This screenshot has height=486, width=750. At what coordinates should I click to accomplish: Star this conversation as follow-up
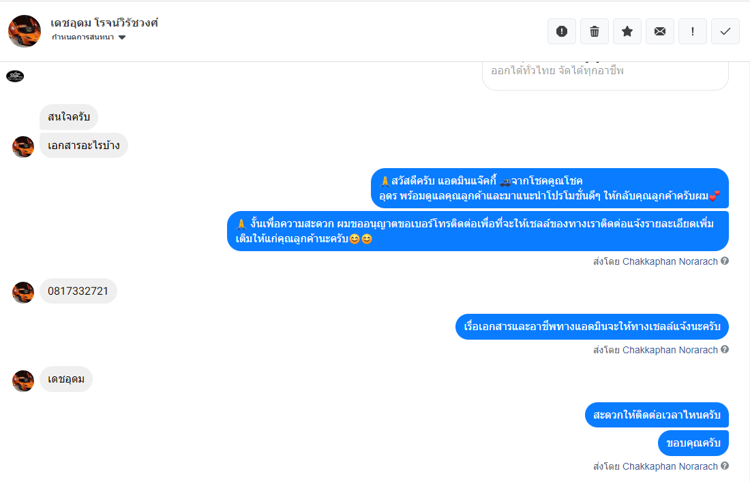[627, 31]
